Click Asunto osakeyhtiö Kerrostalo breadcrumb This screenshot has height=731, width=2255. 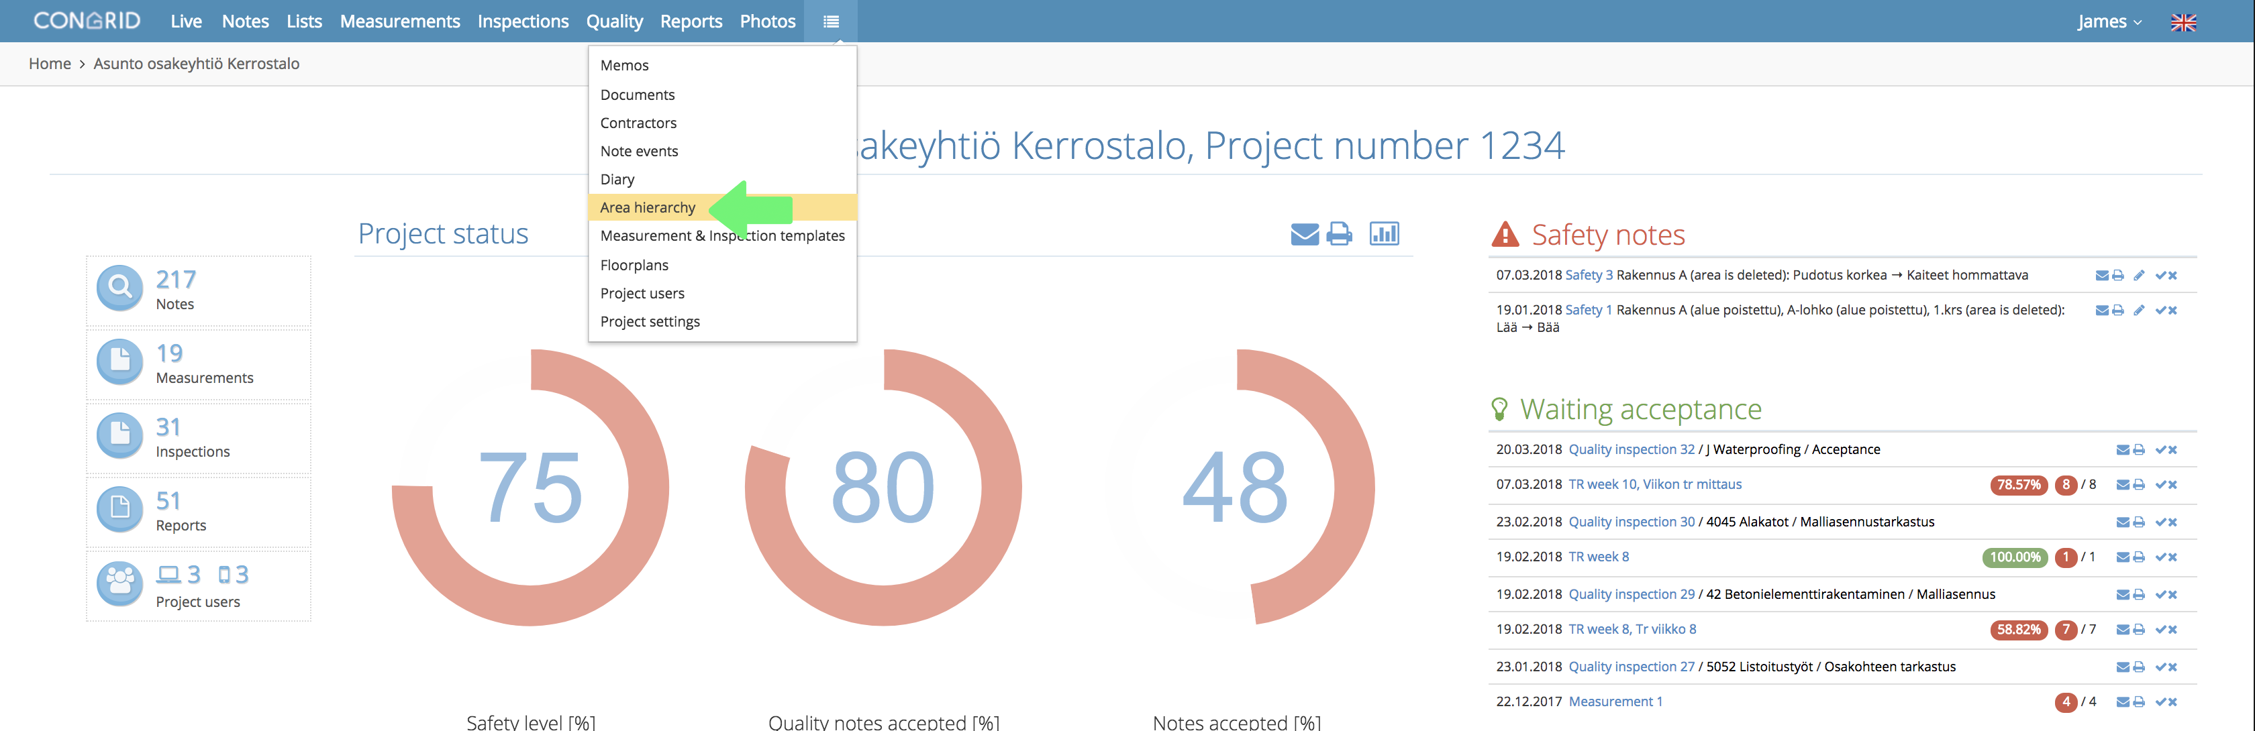196,64
